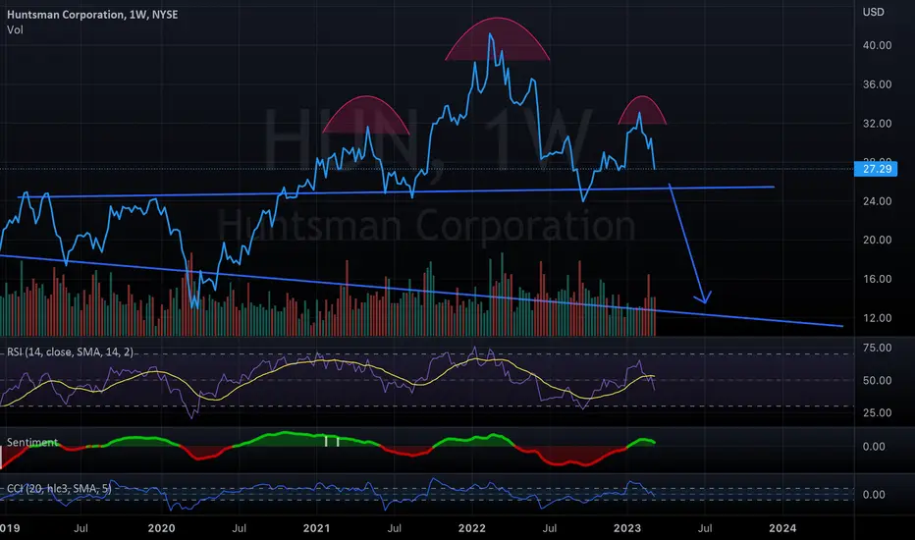Click the USD currency label
Viewport: 915px width, 540px height.
874,12
